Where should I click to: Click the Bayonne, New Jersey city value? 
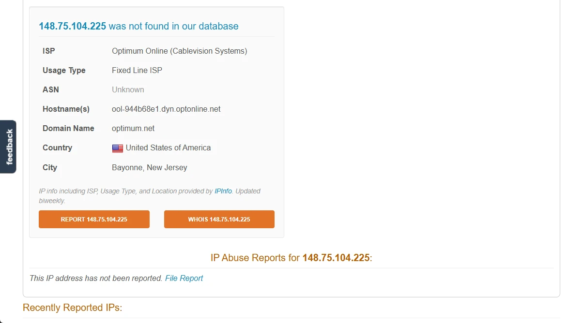[x=150, y=167]
